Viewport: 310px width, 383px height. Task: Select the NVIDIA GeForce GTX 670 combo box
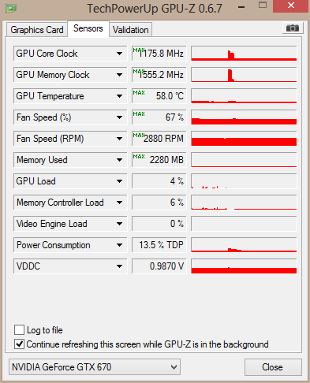tap(95, 366)
